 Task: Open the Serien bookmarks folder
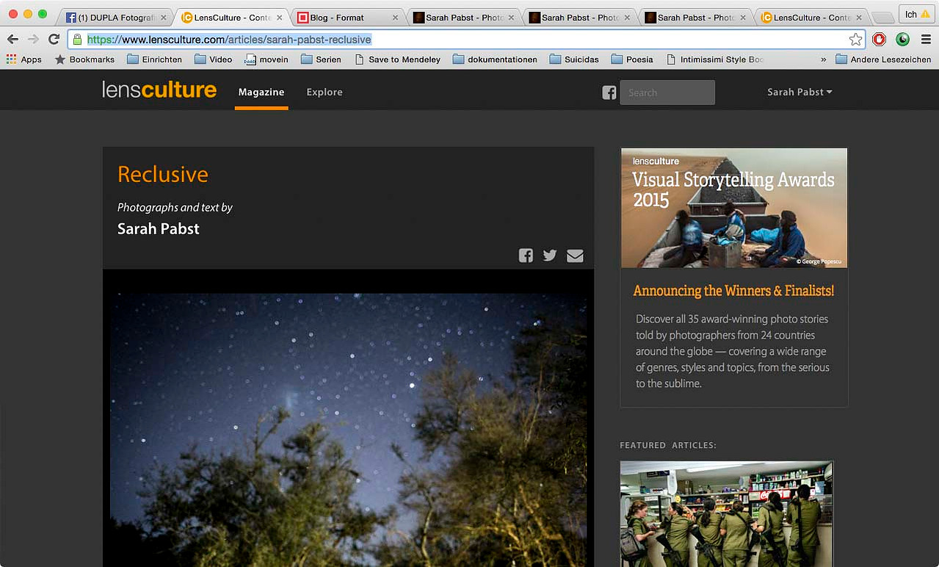(x=321, y=59)
